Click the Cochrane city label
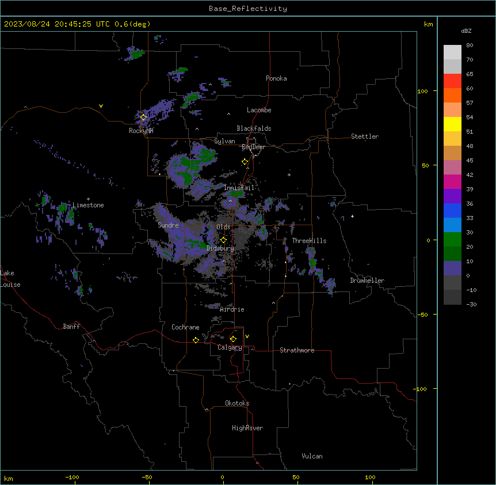 185,327
